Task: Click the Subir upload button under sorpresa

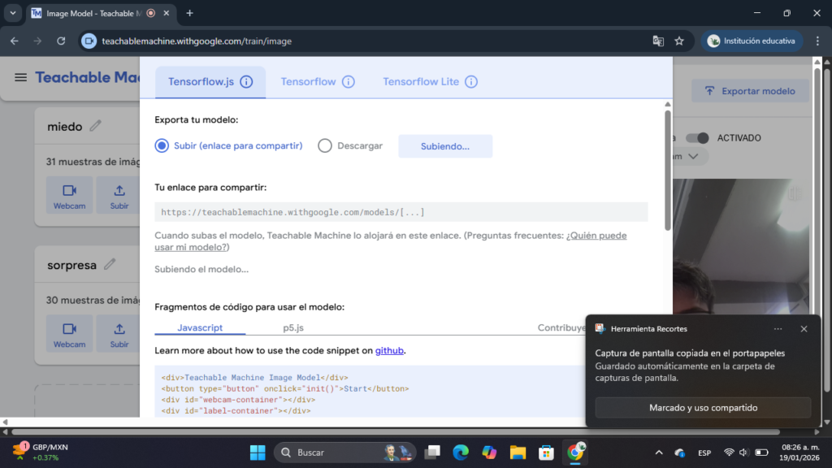Action: coord(119,333)
